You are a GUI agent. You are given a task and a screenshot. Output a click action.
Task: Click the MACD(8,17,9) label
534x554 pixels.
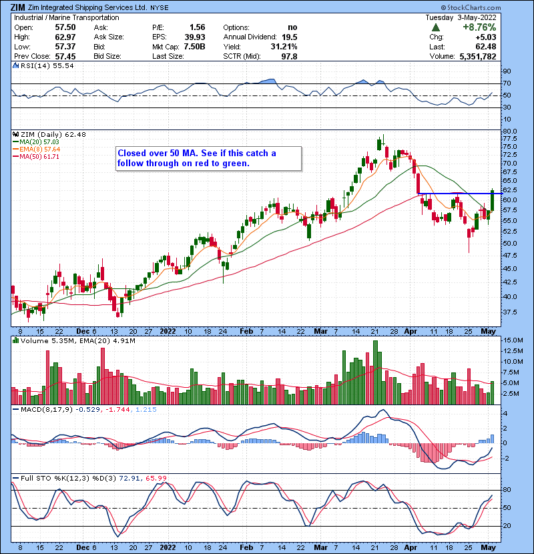(x=47, y=410)
